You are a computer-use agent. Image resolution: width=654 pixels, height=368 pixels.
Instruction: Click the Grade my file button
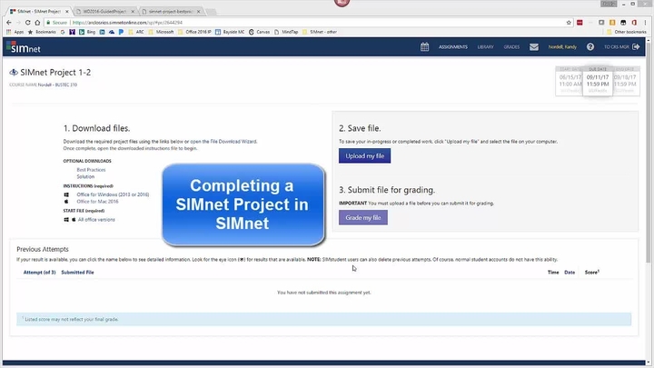point(362,217)
